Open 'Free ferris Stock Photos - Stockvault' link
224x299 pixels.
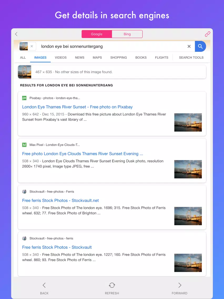(57, 247)
